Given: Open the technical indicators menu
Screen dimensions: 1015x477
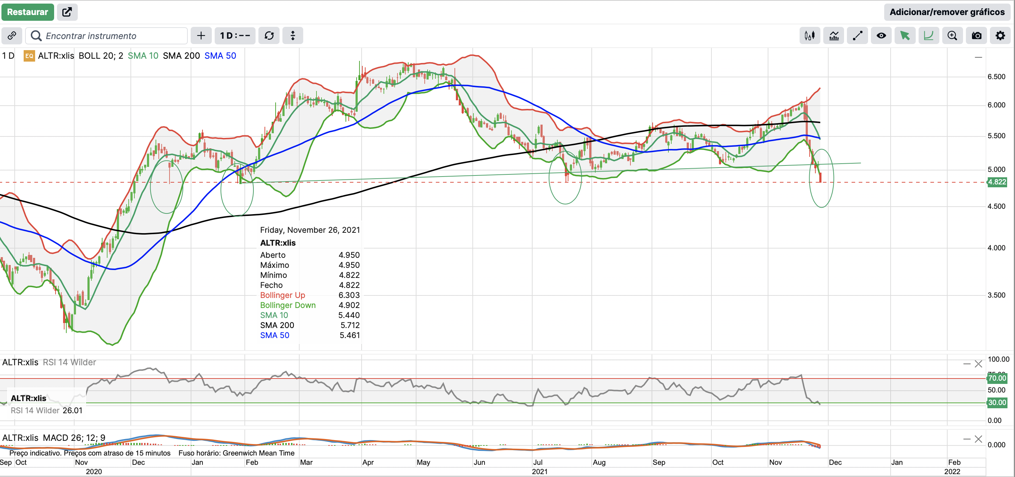Looking at the screenshot, I should (834, 36).
